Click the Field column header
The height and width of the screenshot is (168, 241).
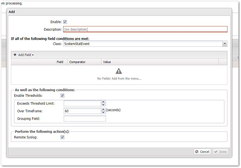60,62
